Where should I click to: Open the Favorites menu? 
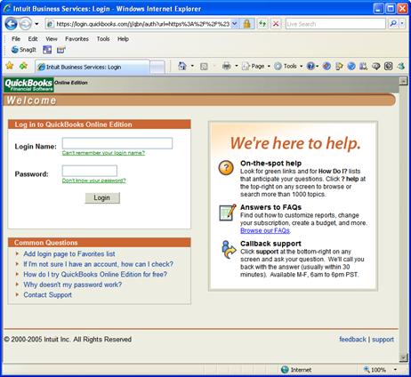[77, 39]
